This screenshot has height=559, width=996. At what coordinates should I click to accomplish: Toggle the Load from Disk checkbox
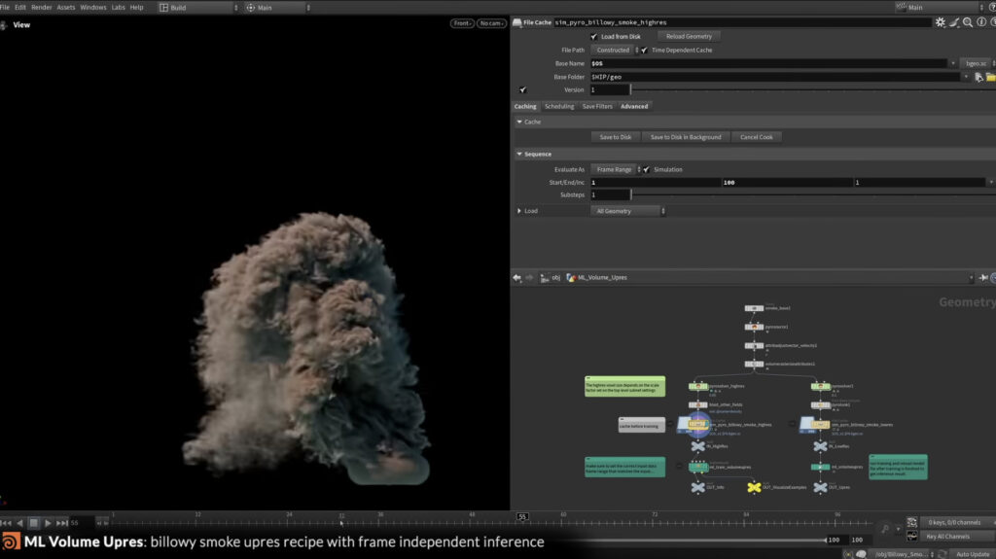click(x=594, y=37)
